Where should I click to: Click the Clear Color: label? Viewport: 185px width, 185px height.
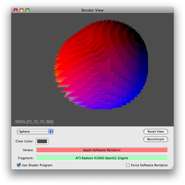(24, 141)
